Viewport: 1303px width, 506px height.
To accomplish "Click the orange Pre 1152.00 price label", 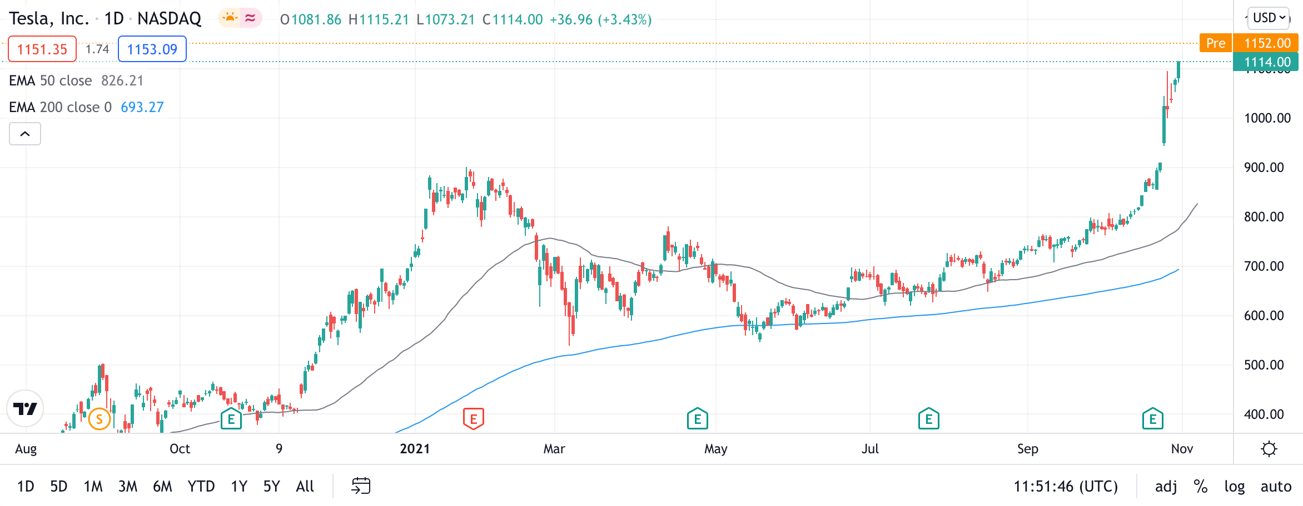I will click(1249, 43).
